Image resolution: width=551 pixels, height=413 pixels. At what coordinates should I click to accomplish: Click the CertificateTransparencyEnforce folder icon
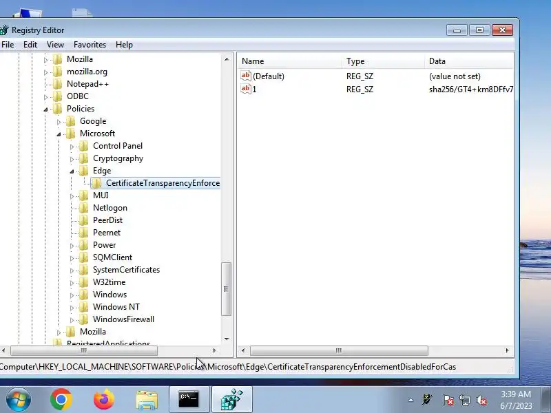(96, 183)
